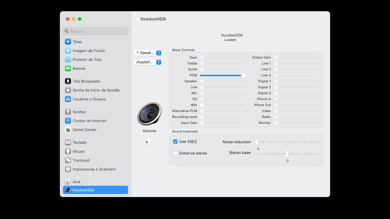Viewport: 390px width, 219px height.
Task: Click the Sound treatment heading
Action: [185, 131]
